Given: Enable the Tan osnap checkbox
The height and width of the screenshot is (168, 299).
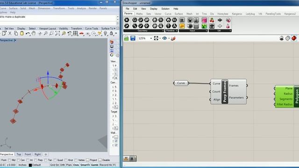Looking at the screenshot, I should (x=46, y=160).
